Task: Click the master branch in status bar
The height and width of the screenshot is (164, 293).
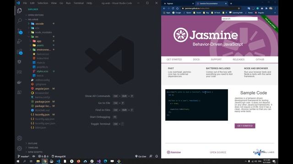Action: [23, 156]
